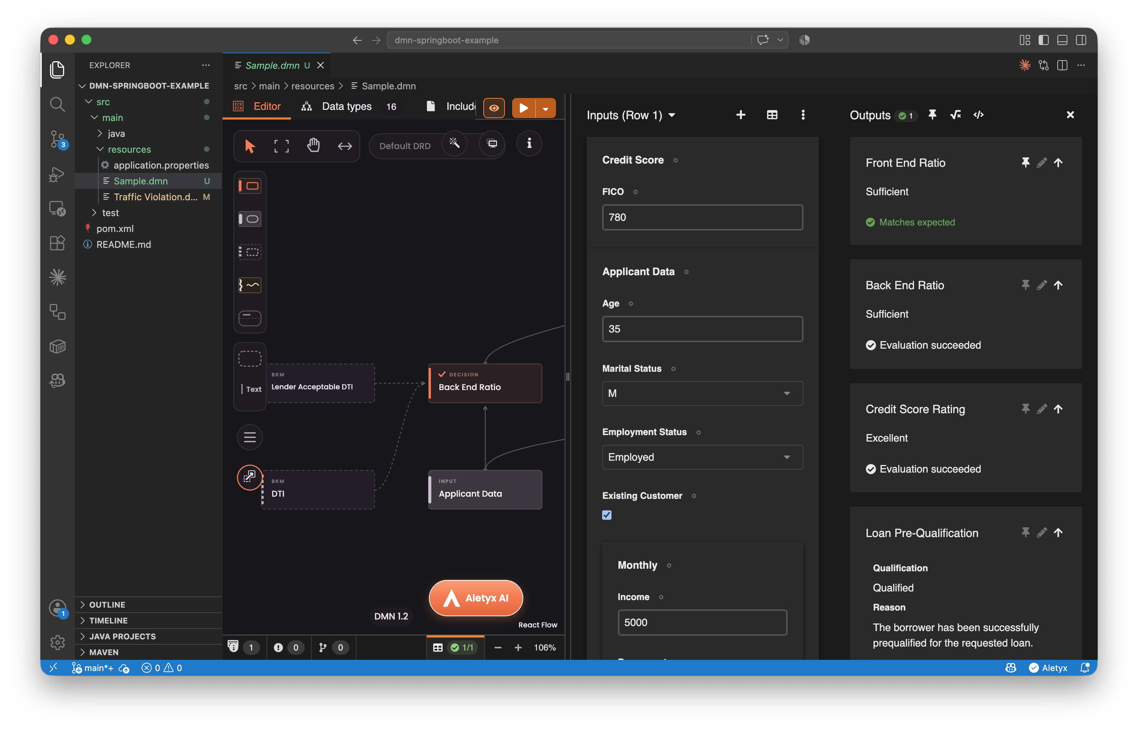The width and height of the screenshot is (1138, 729).
Task: Toggle the evaluation highlights eye button
Action: pos(493,108)
